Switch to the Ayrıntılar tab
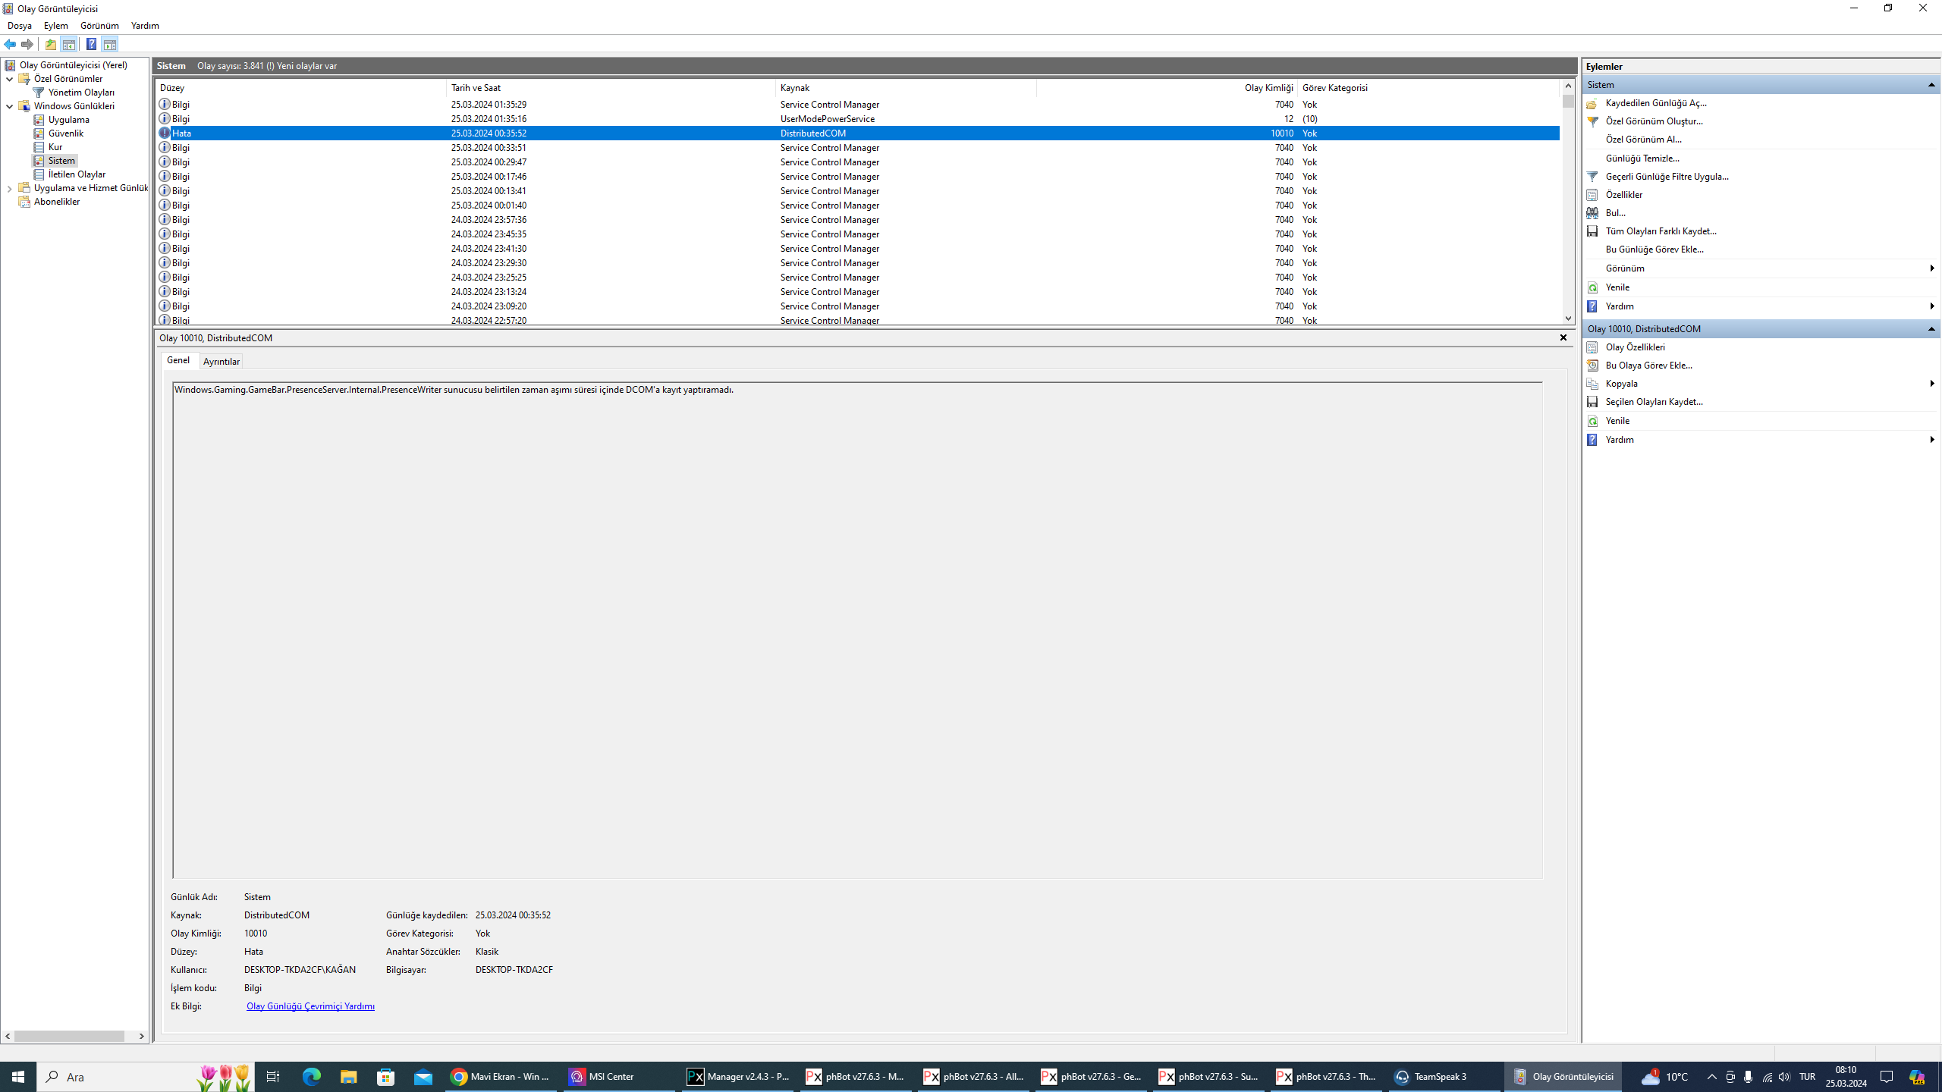The image size is (1942, 1092). coord(222,362)
